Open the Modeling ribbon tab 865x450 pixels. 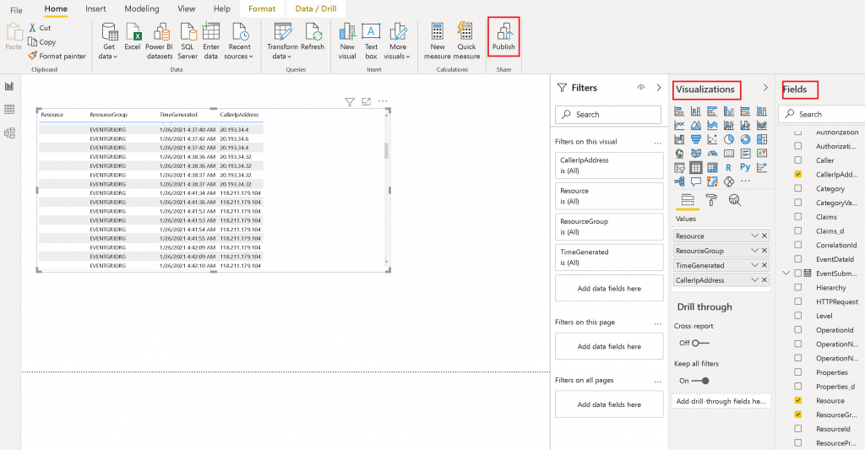point(142,9)
